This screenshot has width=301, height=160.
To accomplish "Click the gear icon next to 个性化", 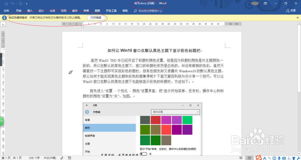I will [x=87, y=112].
